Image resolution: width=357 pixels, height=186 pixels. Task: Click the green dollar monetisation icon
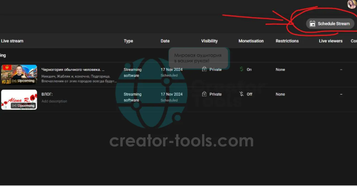tap(242, 69)
